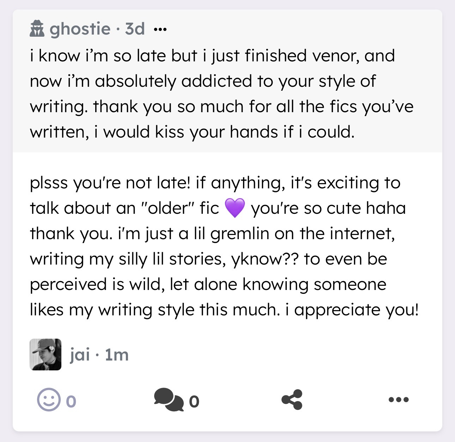455x442 pixels.
Task: Click the question line mentioning venor
Action: (212, 56)
